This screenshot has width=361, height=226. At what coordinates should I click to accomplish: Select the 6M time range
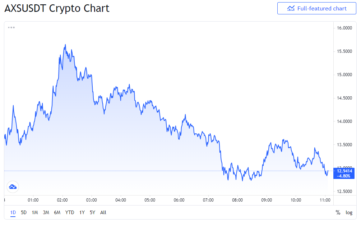[57, 212]
